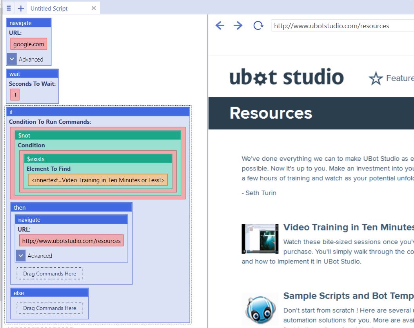Click Drag Commands Here in then block
Image resolution: width=414 pixels, height=328 pixels.
[x=49, y=274]
